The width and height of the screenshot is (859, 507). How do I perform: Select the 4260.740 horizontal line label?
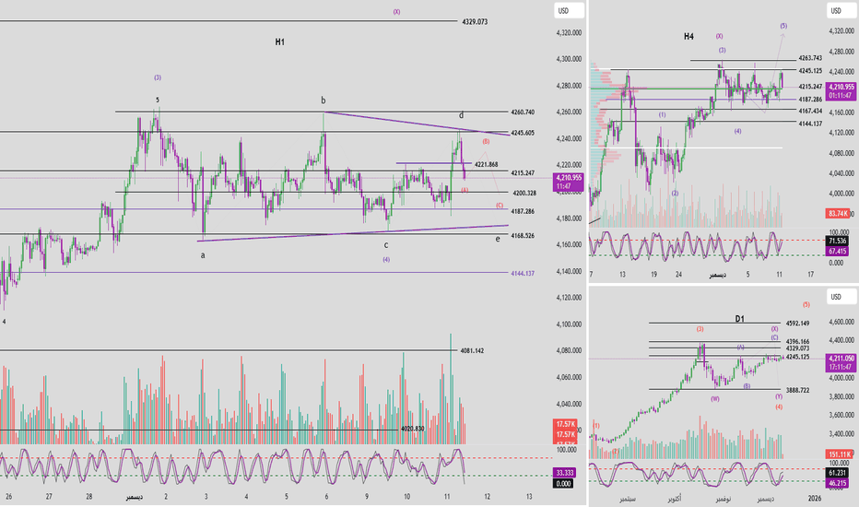point(522,112)
